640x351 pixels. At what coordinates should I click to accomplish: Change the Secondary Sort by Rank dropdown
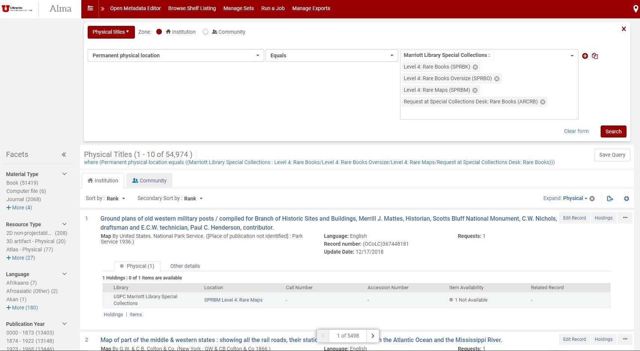point(193,199)
